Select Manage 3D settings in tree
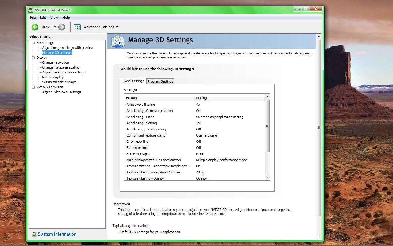Viewport: 393px width, 246px height. (x=57, y=53)
